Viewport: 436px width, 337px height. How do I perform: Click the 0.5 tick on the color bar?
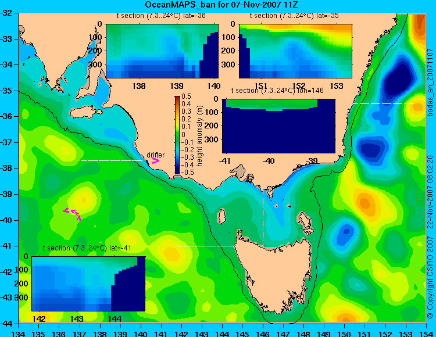pos(186,96)
